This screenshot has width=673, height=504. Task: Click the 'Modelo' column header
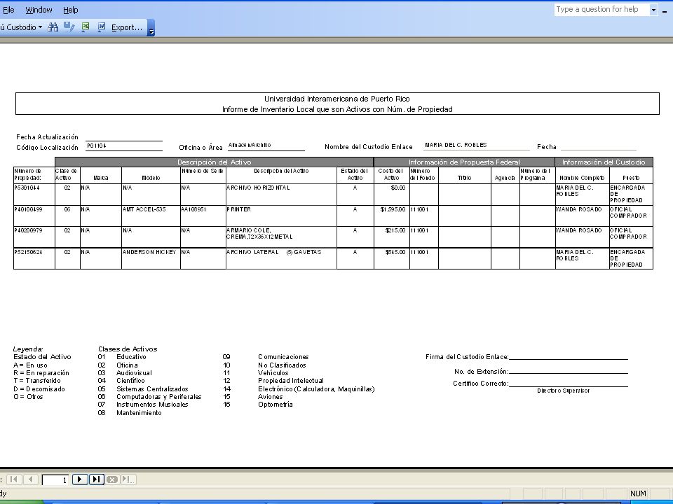[x=151, y=178]
